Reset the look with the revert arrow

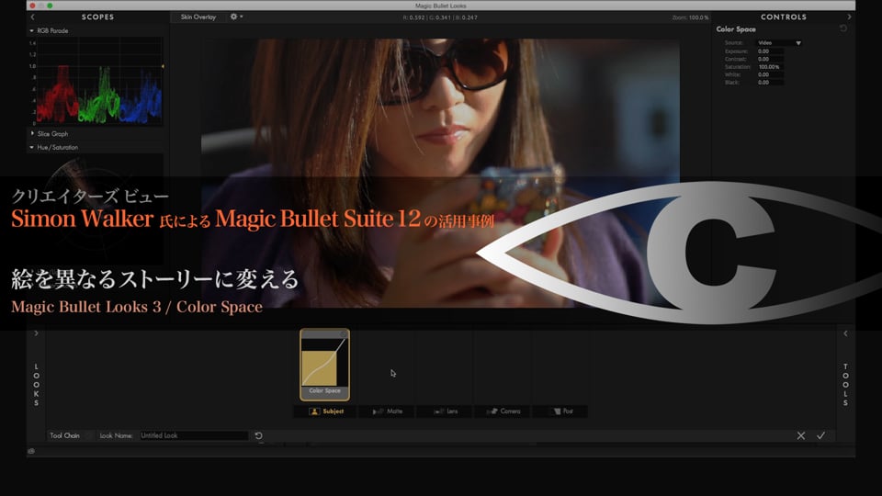click(259, 435)
